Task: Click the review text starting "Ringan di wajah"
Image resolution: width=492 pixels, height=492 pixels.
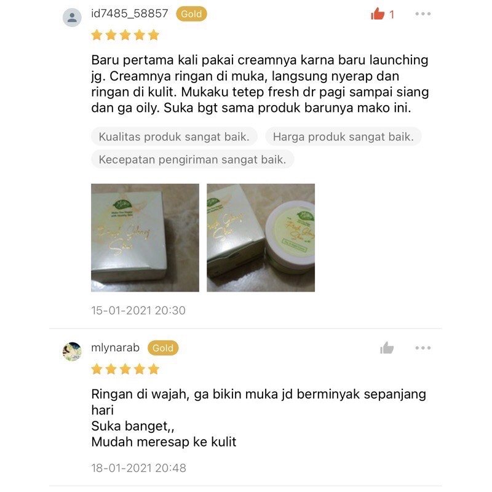Action: [x=258, y=418]
